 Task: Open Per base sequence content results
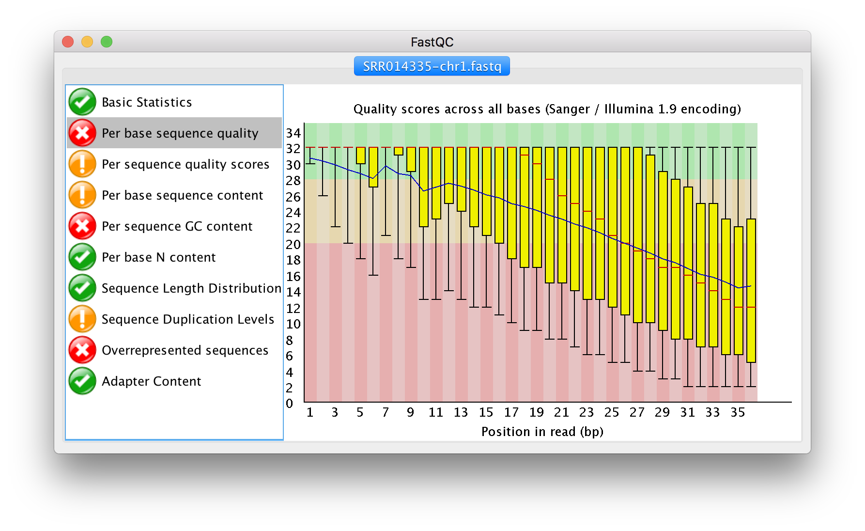click(182, 195)
